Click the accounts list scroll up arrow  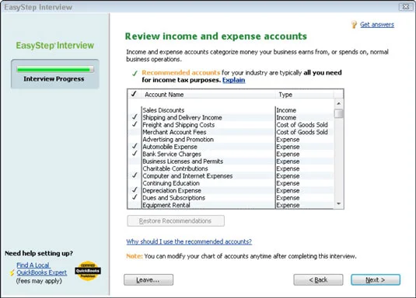tap(339, 103)
